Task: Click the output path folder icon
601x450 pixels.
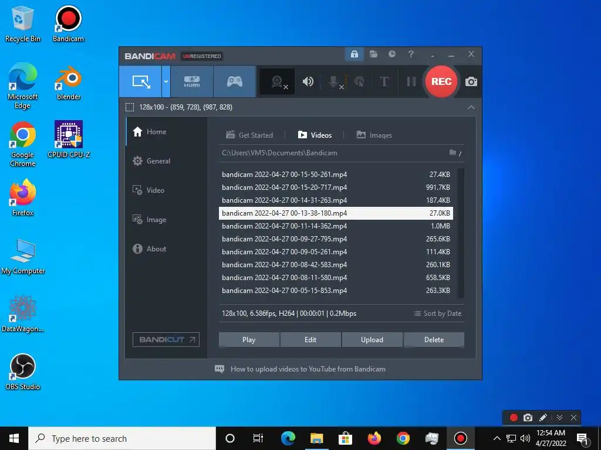Action: coord(453,153)
